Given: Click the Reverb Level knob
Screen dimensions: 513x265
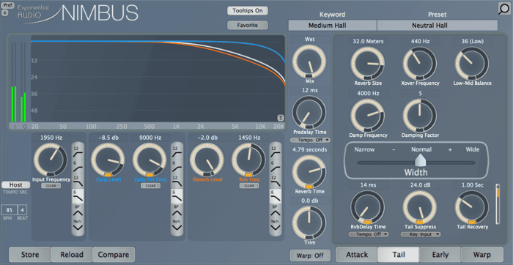Looking at the screenshot, I should [207, 160].
